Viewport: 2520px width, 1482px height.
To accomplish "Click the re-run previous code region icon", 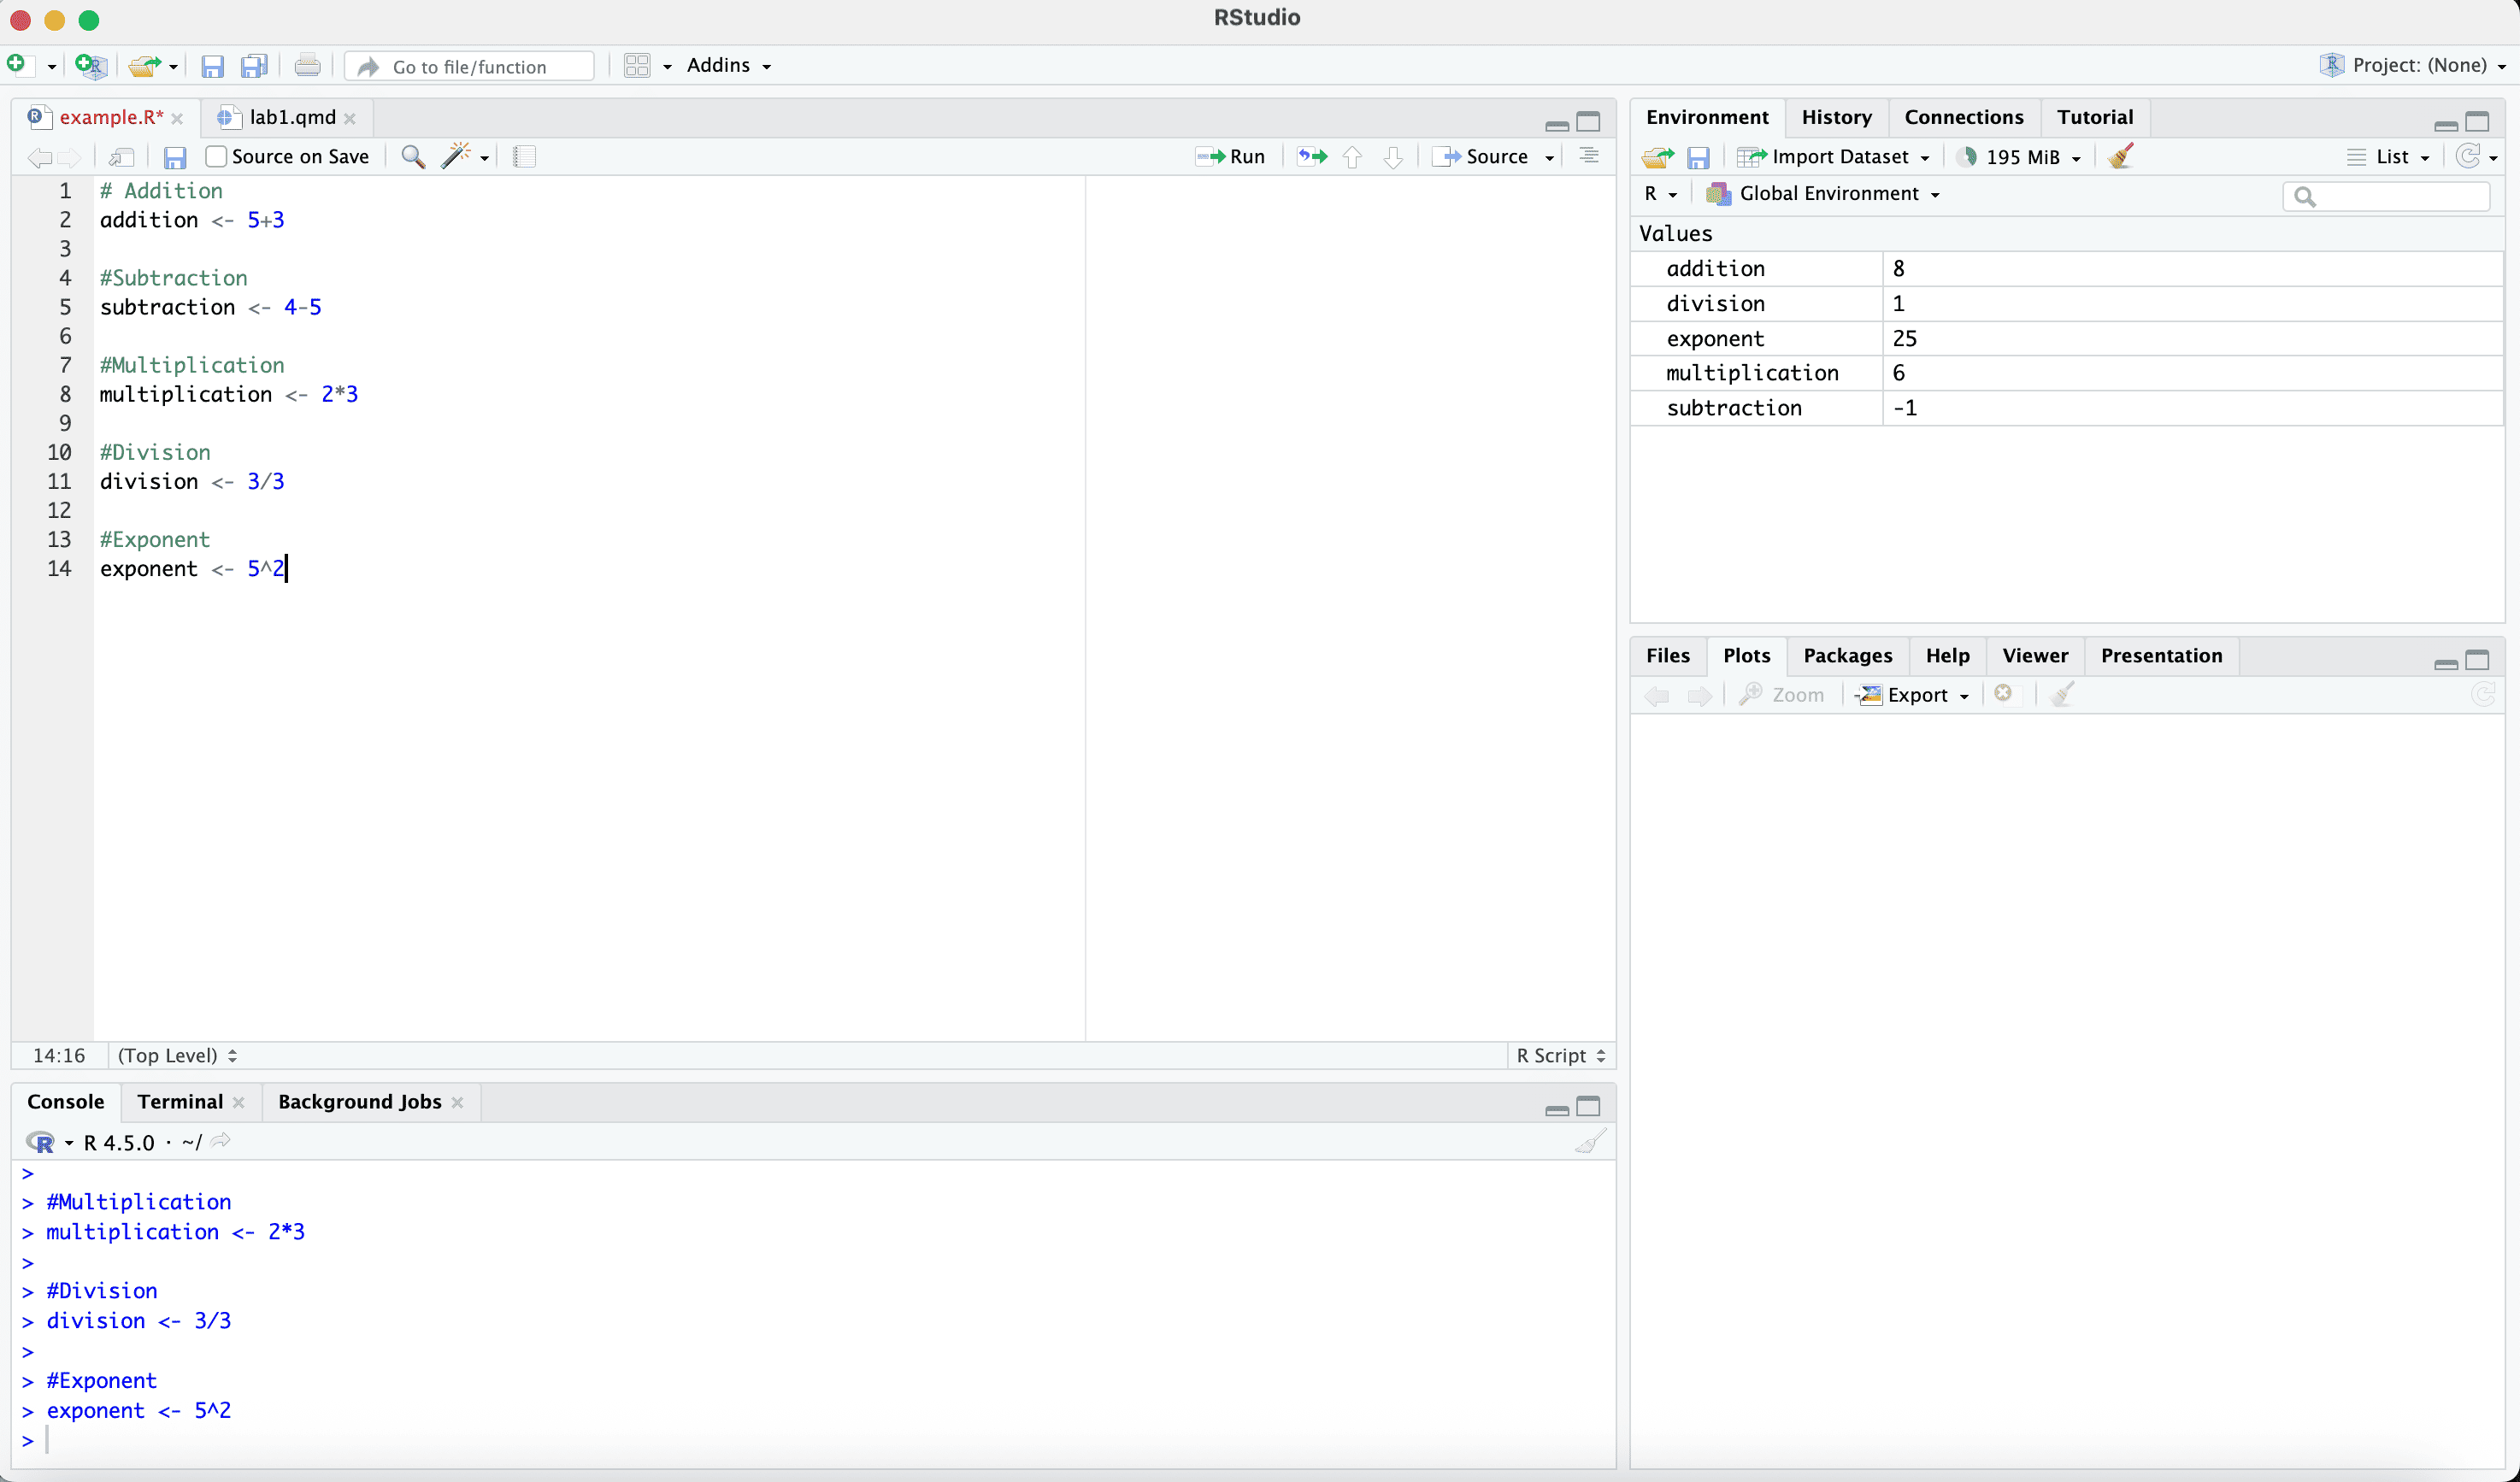I will 1312,156.
